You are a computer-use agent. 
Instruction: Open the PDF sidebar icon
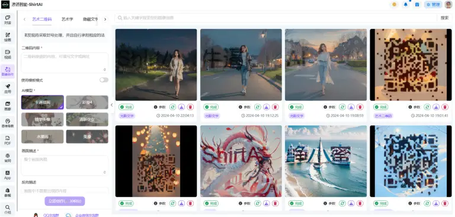point(8,140)
